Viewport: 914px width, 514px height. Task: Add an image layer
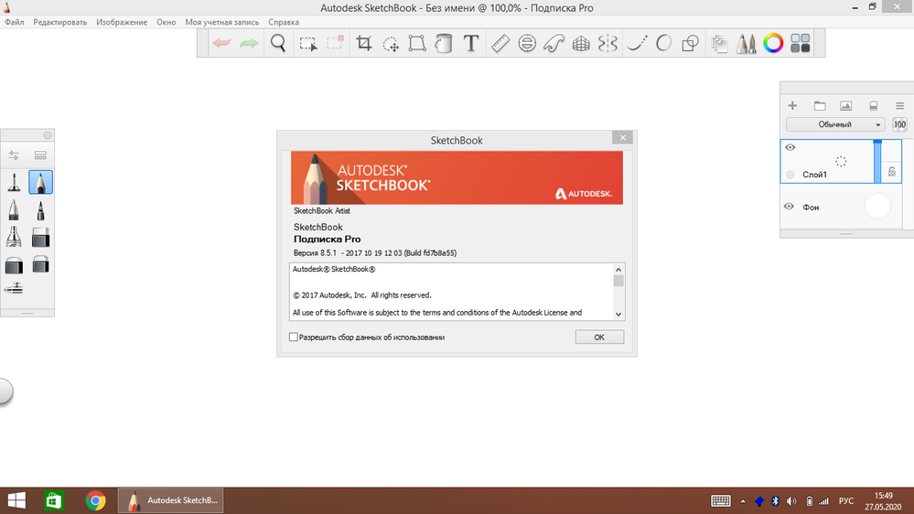pos(845,105)
